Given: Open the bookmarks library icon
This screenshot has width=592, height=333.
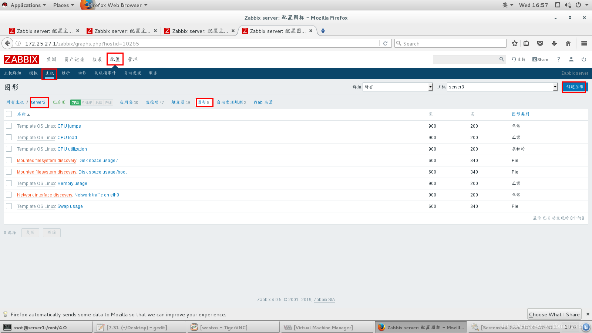Looking at the screenshot, I should coord(526,43).
